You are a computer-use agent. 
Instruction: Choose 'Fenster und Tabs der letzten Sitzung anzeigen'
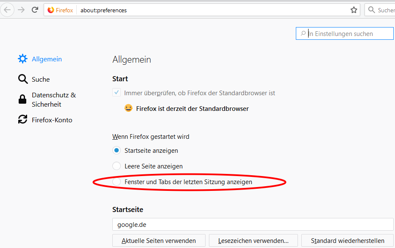tap(117, 182)
